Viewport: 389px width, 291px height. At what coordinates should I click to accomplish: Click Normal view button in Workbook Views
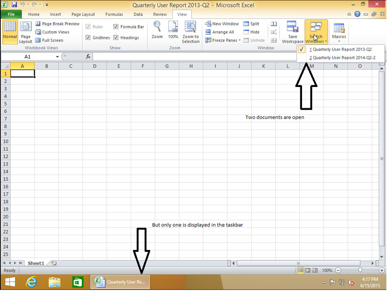10,32
